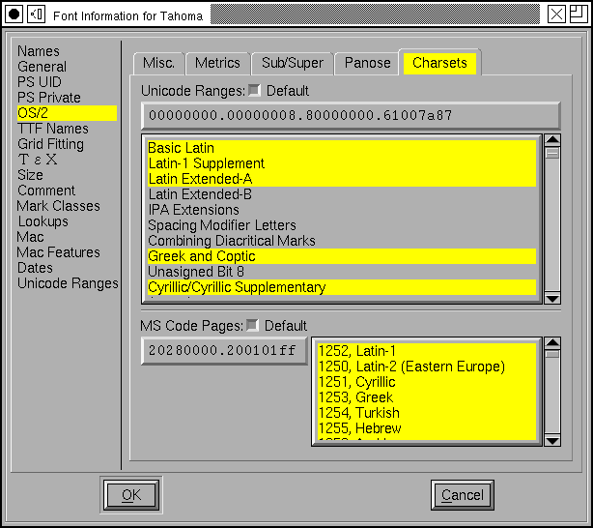Viewport: 593px width, 528px height.
Task: Click the window menu icon in title bar
Action: 14,14
